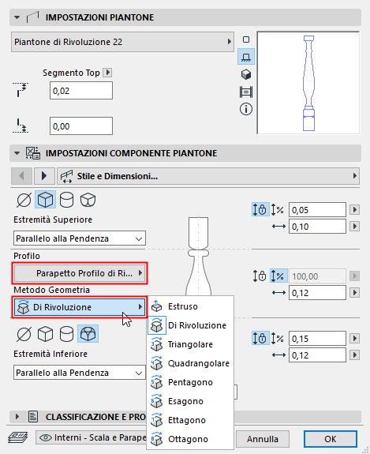Screen dimensions: 370x454
Task: Expand the Classificazione e Proprietà section
Action: coord(17,417)
